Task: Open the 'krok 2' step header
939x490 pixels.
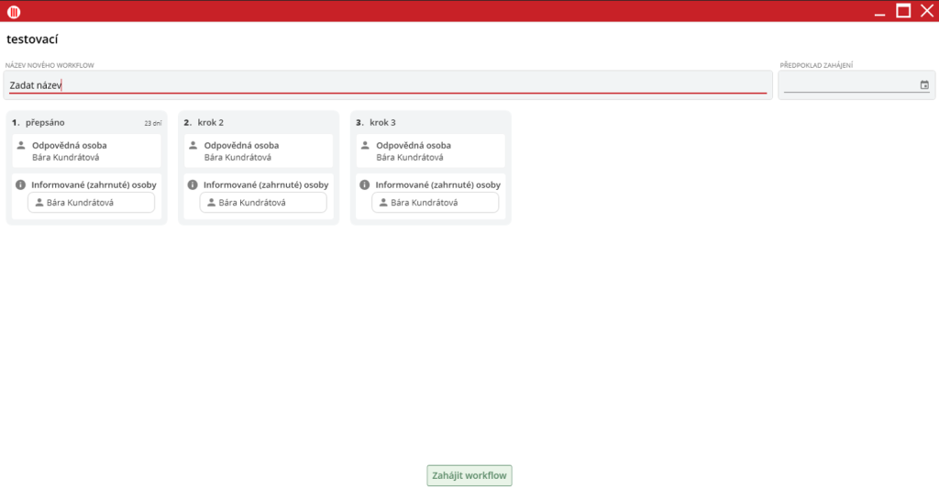Action: coord(210,122)
